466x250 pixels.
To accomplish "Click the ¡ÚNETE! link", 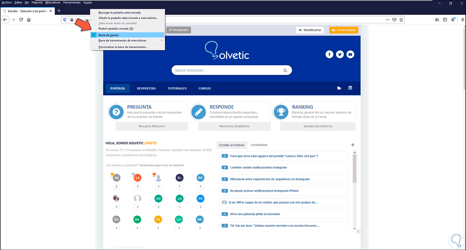I will pyautogui.click(x=150, y=143).
